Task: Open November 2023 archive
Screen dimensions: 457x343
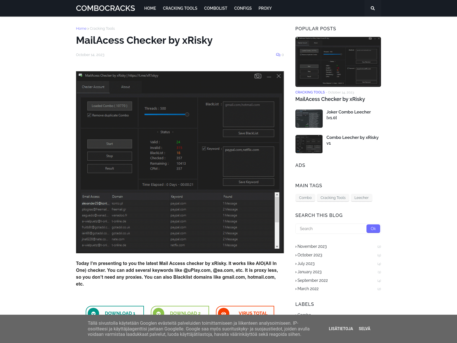Action: click(x=312, y=246)
